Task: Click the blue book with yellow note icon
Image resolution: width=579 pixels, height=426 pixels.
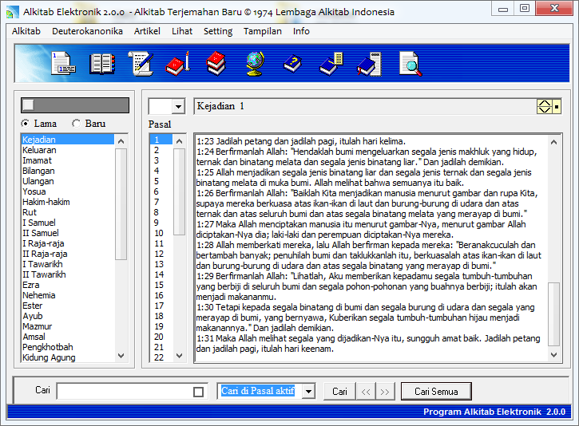Action: 331,64
